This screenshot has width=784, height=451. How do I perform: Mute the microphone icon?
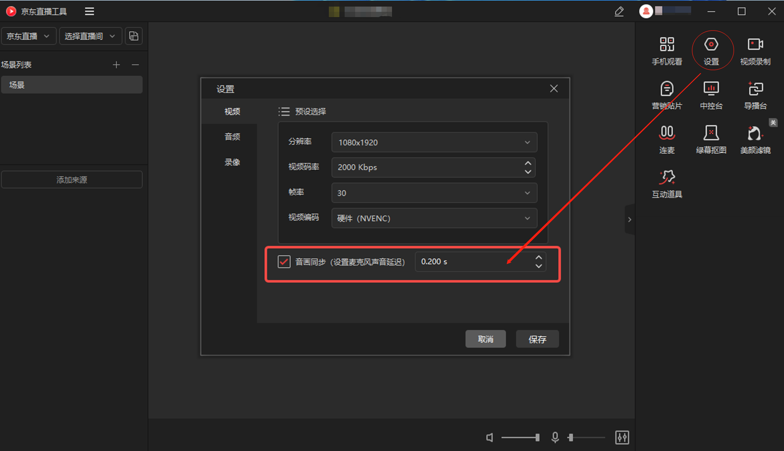coord(555,437)
